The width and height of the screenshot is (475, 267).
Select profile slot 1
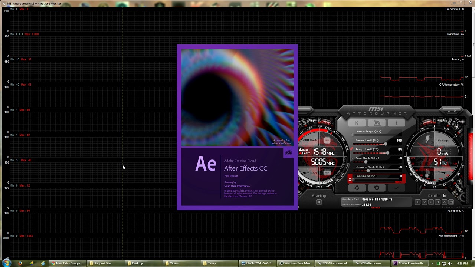(417, 202)
